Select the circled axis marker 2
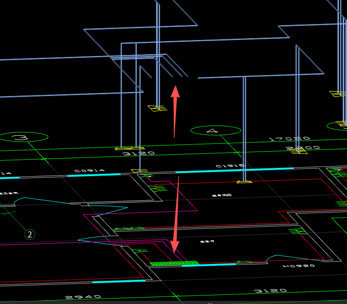Image resolution: width=347 pixels, height=304 pixels. 30,234
